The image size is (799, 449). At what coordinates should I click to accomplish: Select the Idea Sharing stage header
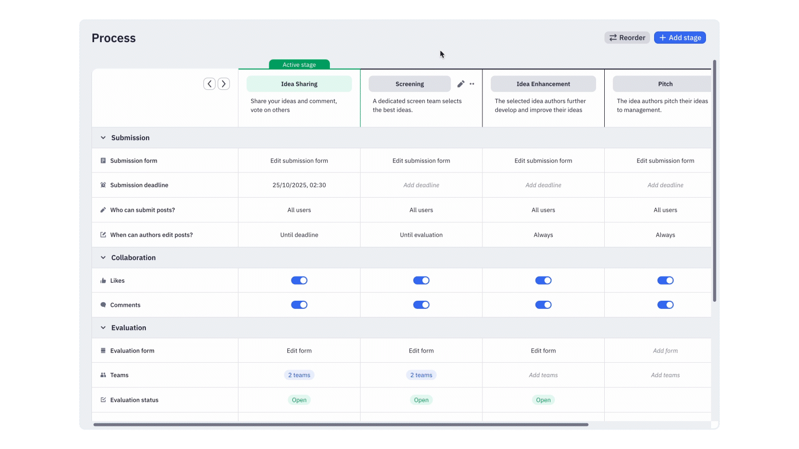[299, 84]
